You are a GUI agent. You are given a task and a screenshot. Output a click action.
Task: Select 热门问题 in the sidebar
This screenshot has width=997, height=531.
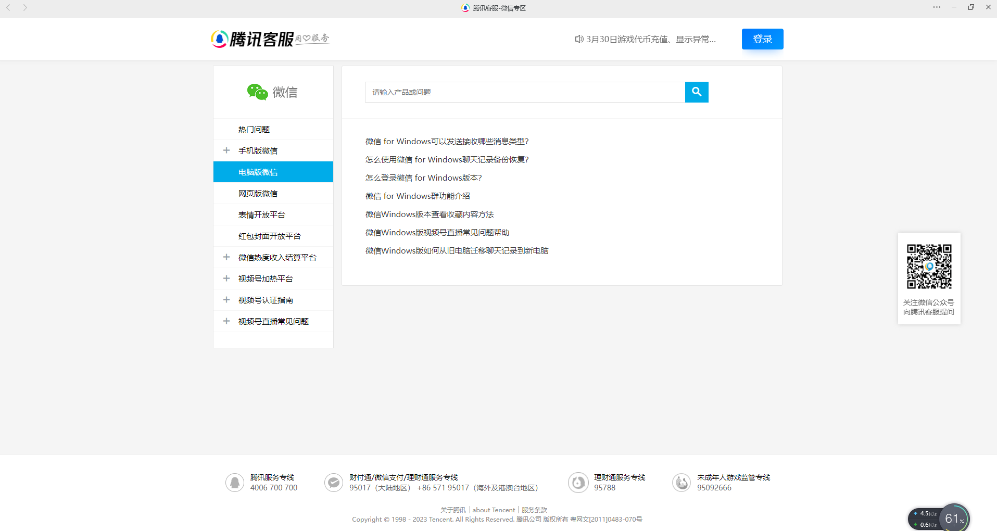[273, 129]
